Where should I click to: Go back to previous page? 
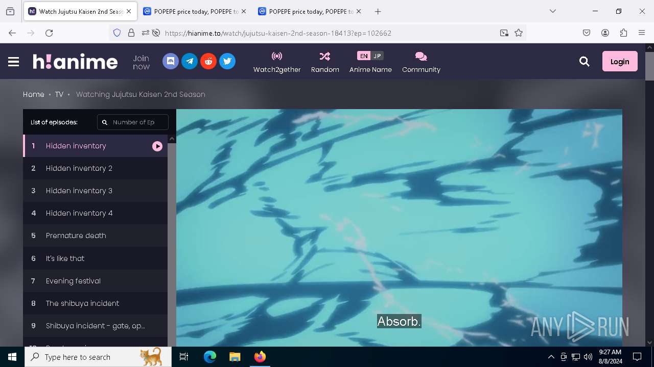tap(12, 33)
